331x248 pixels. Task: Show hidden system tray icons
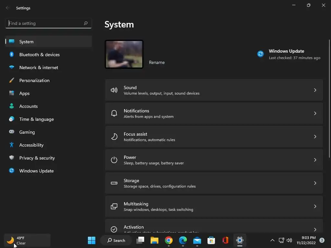(272, 240)
